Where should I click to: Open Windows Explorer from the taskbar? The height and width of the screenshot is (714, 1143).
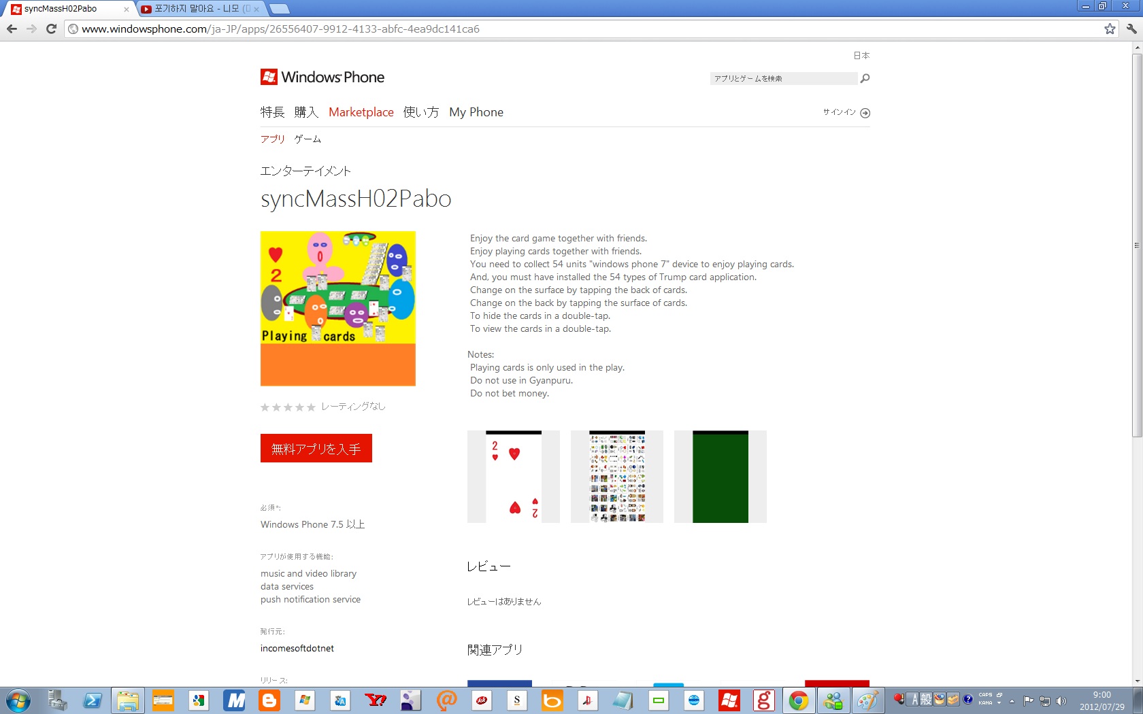tap(127, 700)
